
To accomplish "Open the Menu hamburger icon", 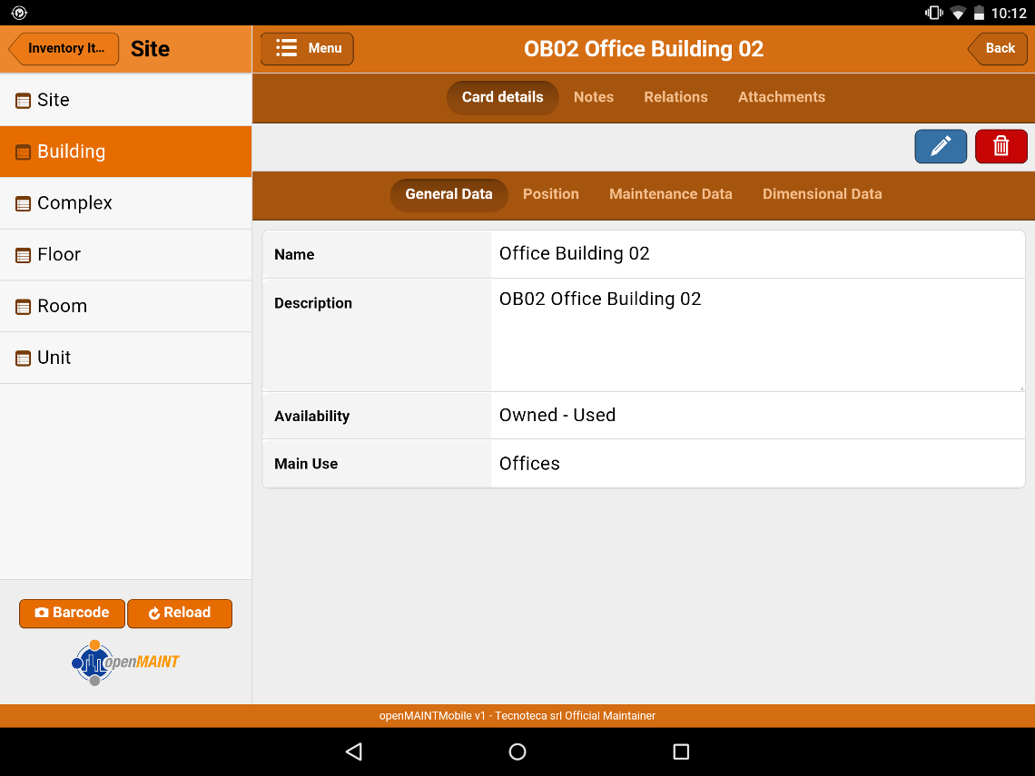I will pos(289,48).
